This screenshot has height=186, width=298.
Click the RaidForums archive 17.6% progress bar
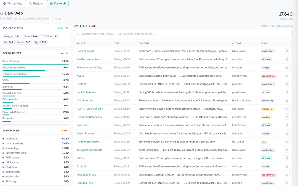(x=36, y=71)
